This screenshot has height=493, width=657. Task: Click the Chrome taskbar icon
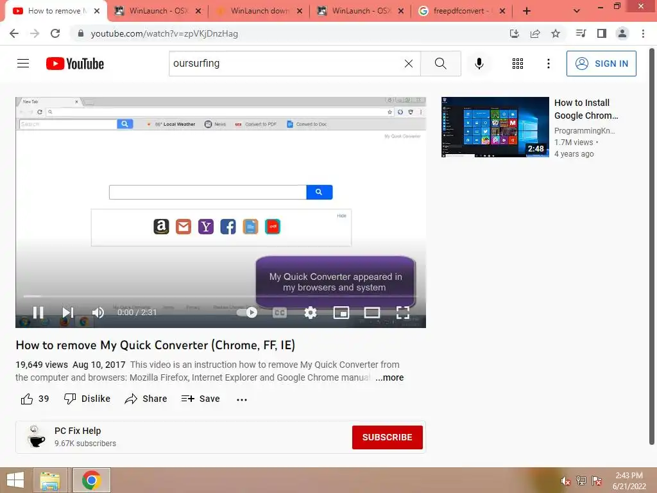pos(91,480)
